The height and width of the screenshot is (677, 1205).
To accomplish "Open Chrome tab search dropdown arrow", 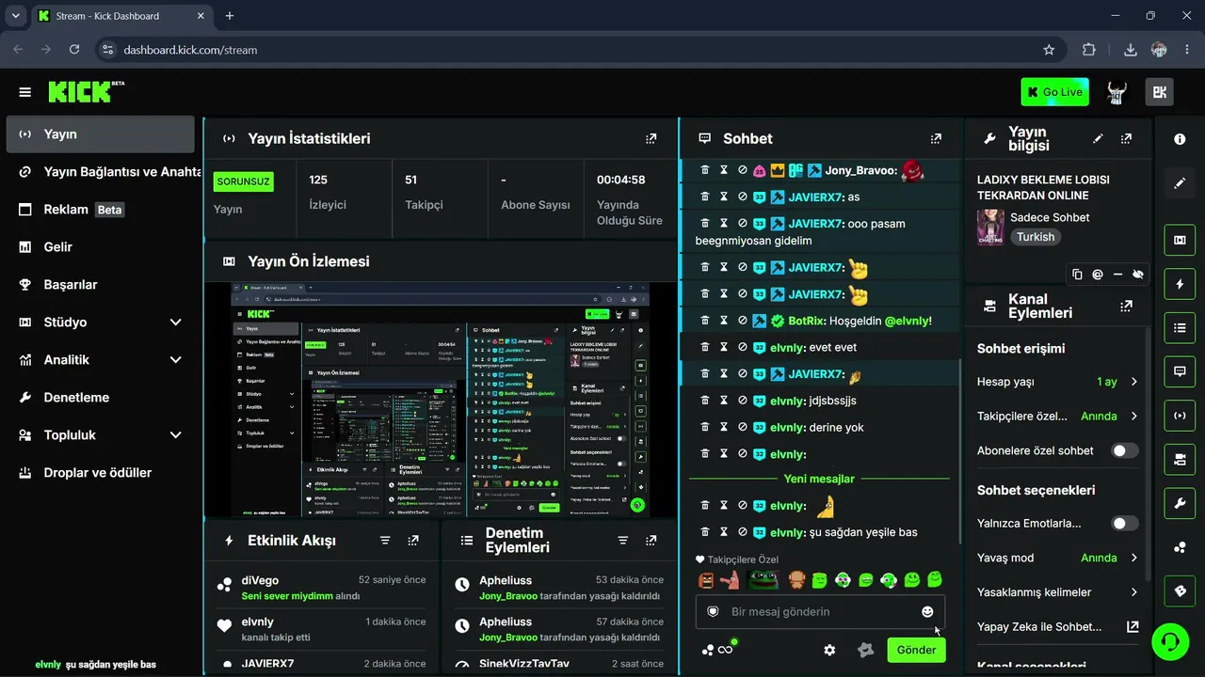I will tap(15, 16).
